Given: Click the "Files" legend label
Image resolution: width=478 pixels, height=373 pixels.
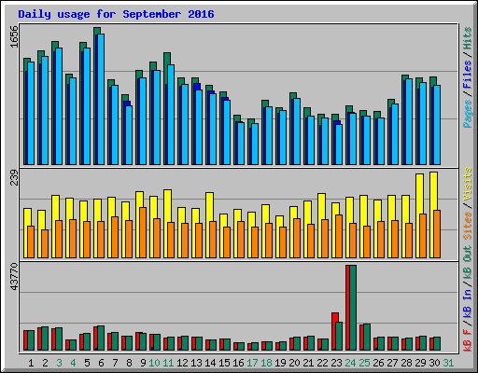Looking at the screenshot, I should click(x=468, y=74).
